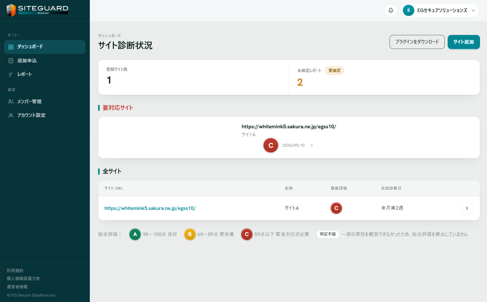Click the registered sites count 1
This screenshot has width=487, height=302.
coord(109,80)
